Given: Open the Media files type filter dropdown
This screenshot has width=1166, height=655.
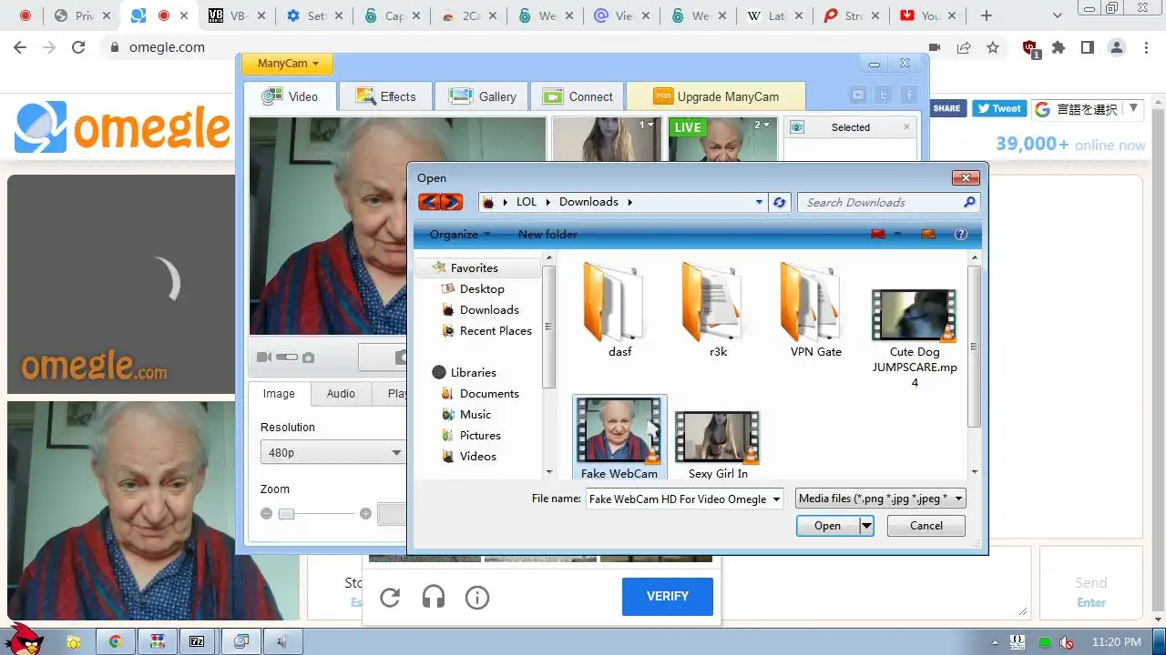Looking at the screenshot, I should point(880,499).
